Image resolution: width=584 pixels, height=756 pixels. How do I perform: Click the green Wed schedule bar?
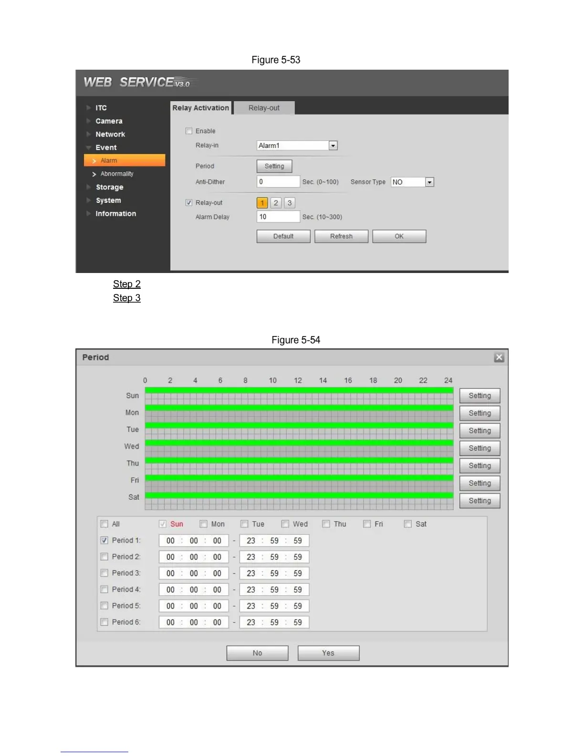tap(299, 443)
